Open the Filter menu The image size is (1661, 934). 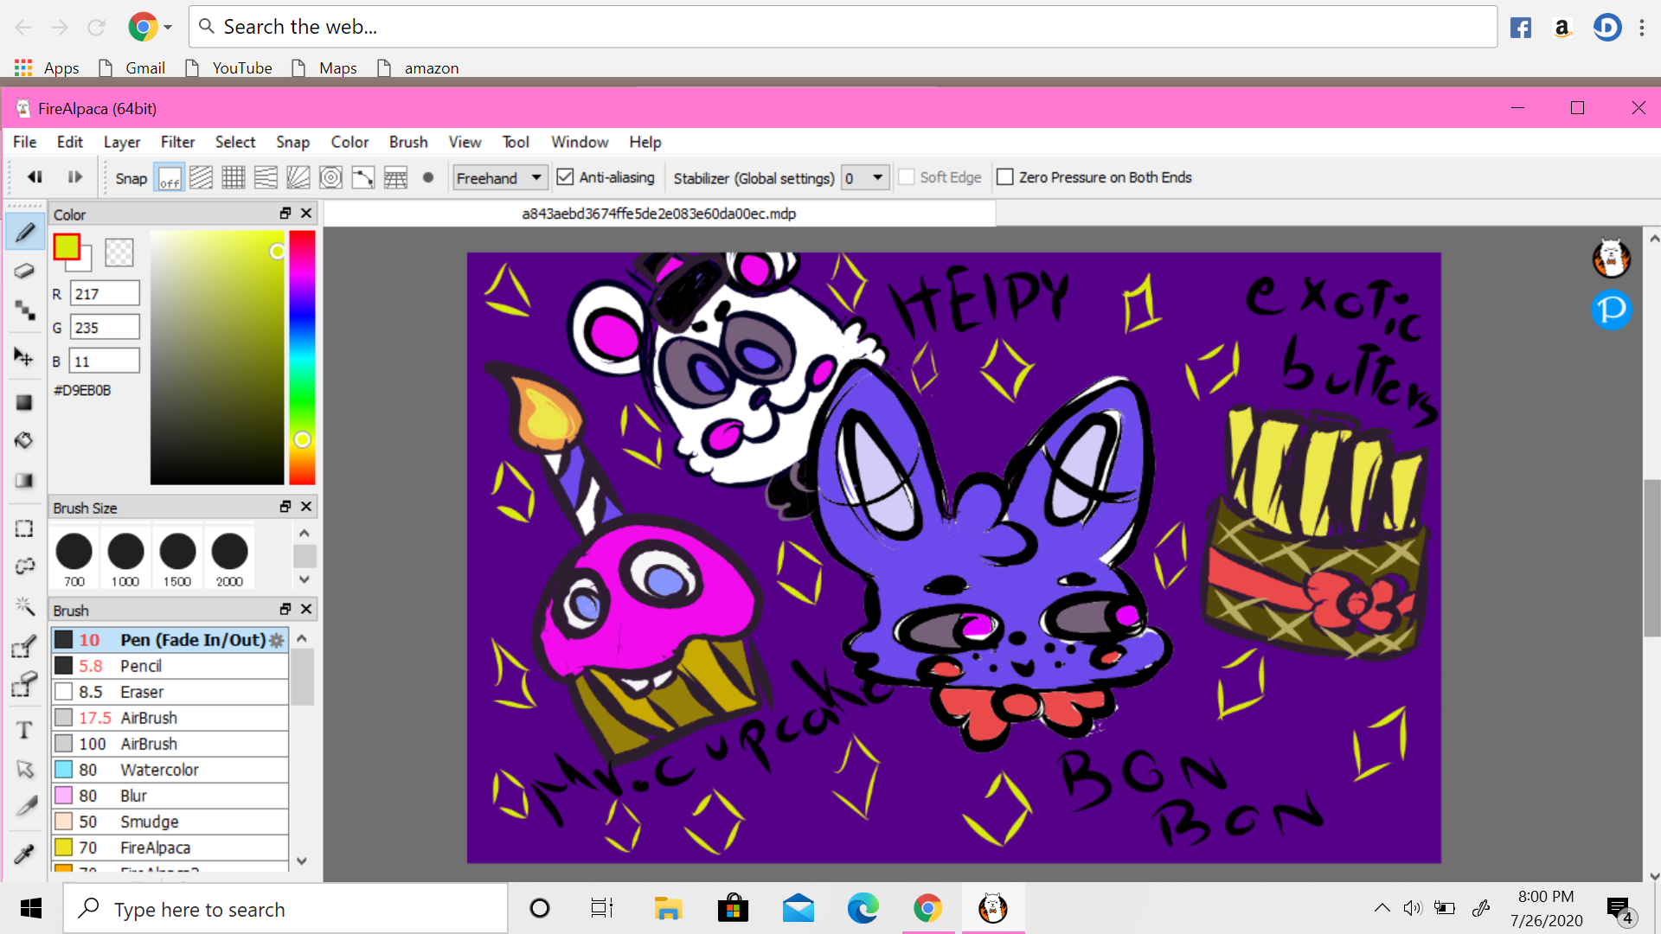point(177,142)
